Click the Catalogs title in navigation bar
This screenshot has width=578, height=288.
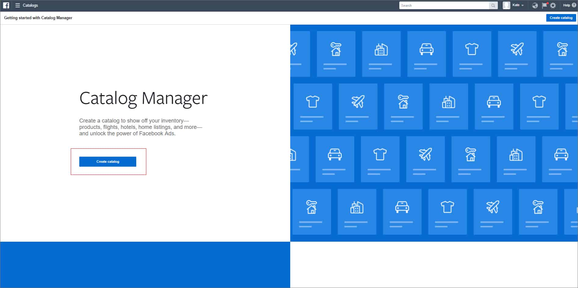tap(30, 5)
